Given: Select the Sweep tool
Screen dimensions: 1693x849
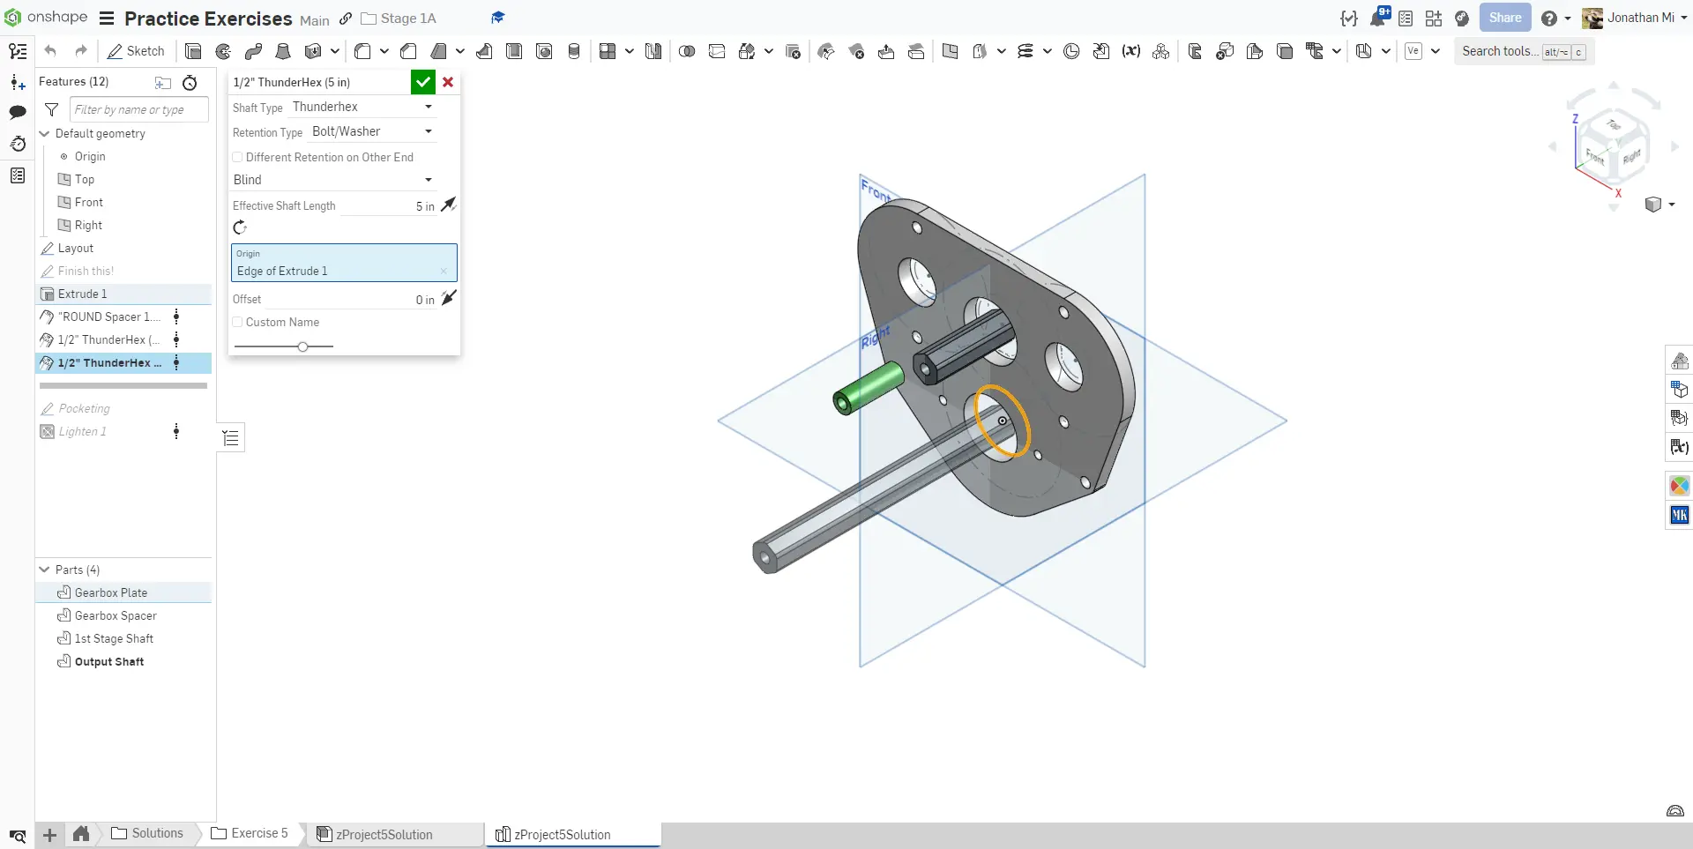Looking at the screenshot, I should click(x=253, y=51).
